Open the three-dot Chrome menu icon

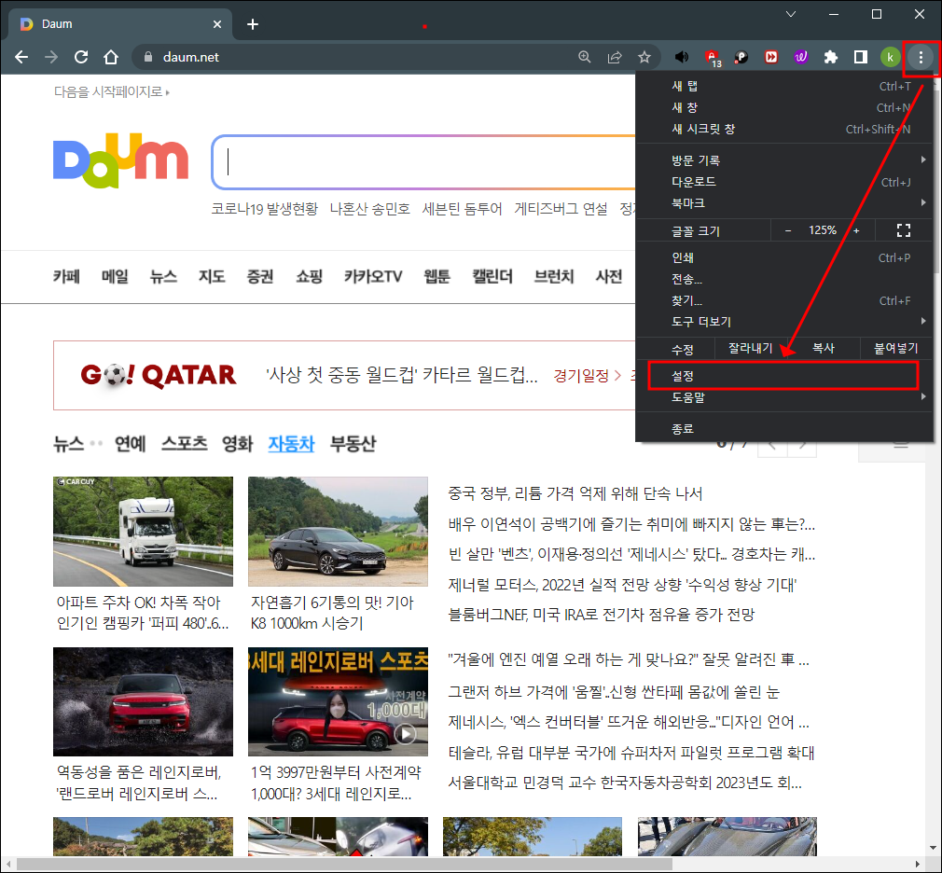[921, 57]
